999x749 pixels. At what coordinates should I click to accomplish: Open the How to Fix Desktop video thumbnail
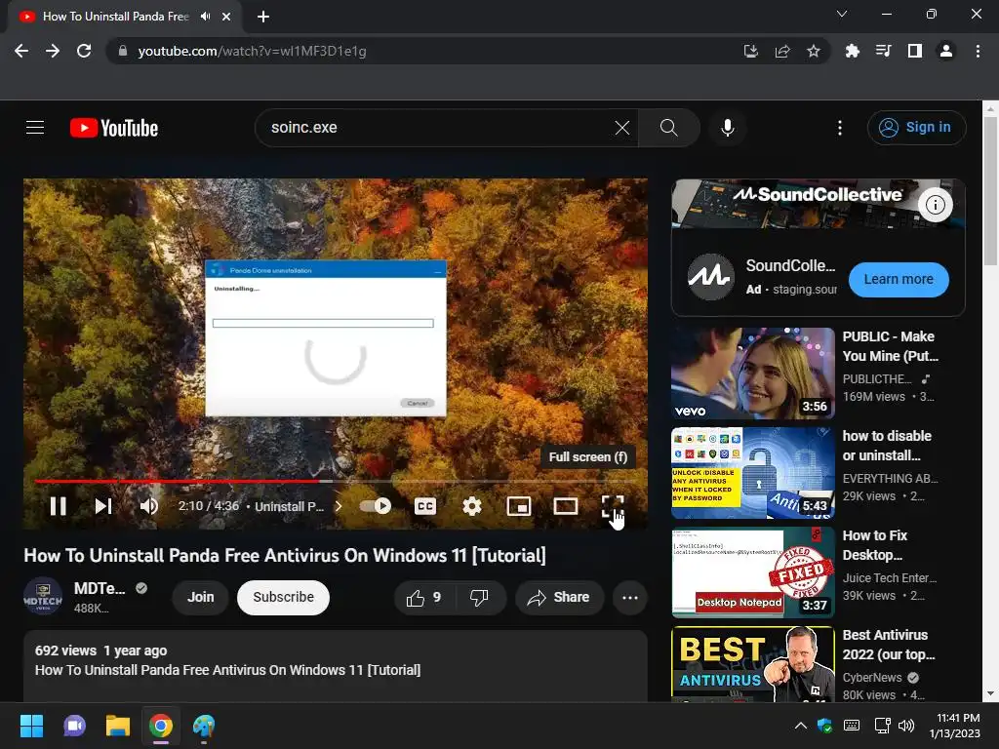pyautogui.click(x=753, y=572)
